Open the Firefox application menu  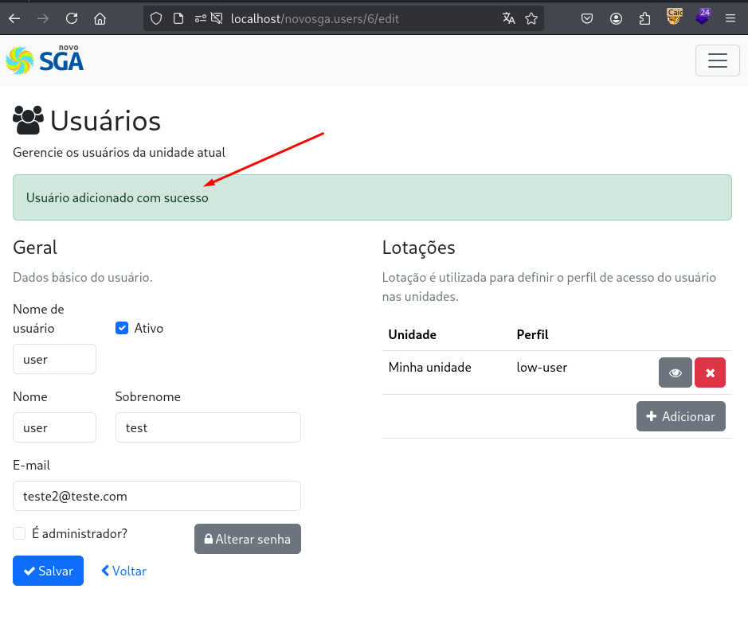730,18
